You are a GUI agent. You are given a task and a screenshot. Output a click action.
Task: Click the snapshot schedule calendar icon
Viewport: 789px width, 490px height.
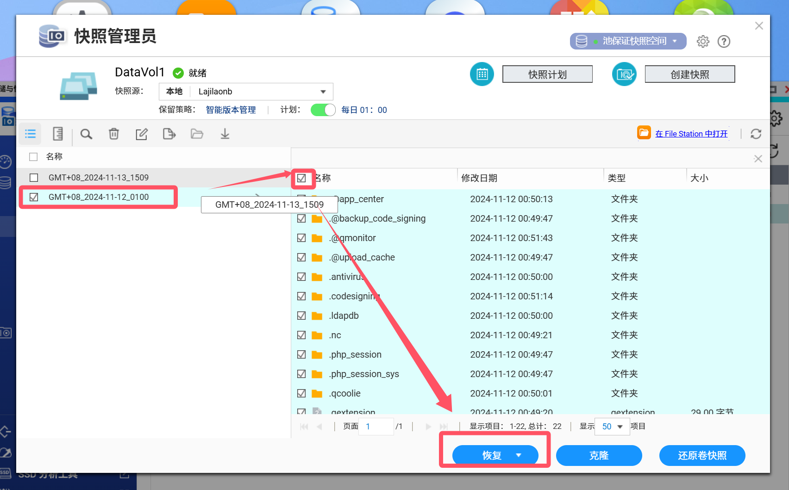click(482, 74)
